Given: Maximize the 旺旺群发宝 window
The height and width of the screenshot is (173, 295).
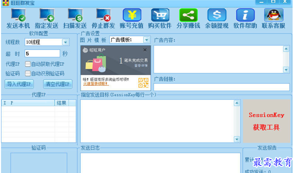Looking at the screenshot, I should click(273, 2).
